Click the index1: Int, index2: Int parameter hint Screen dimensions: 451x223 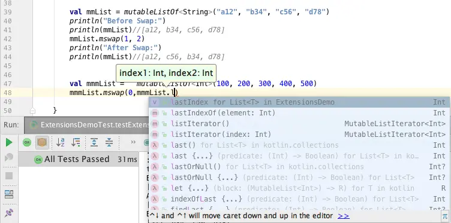tap(166, 73)
